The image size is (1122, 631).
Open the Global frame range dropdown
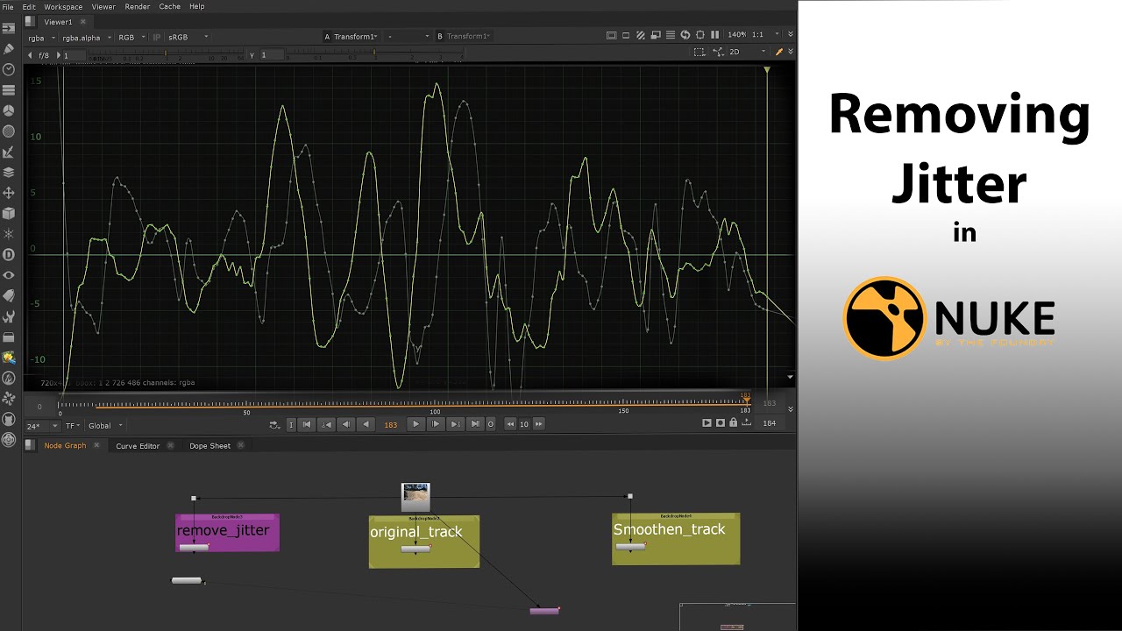(x=105, y=426)
